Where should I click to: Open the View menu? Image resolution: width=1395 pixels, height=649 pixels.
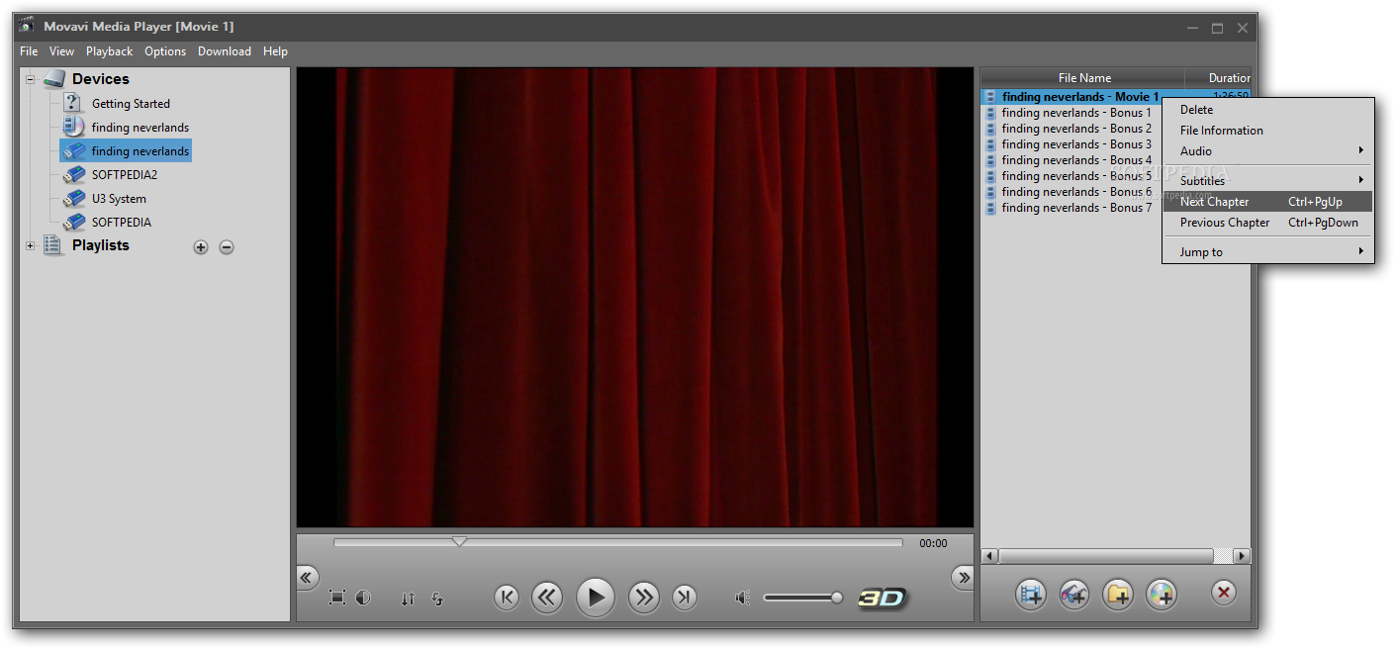(61, 51)
